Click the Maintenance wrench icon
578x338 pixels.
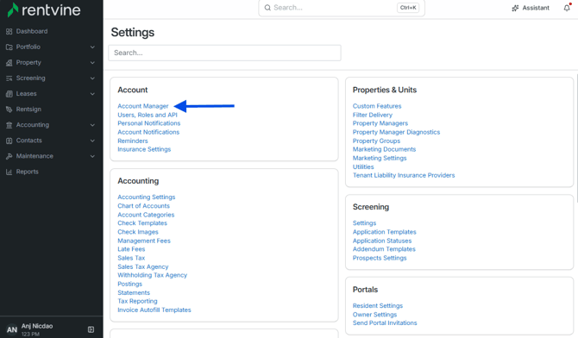point(9,156)
